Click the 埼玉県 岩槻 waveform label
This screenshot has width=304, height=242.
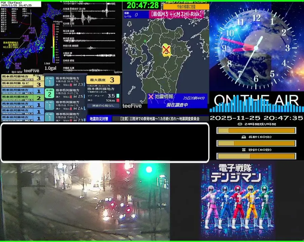pyautogui.click(x=68, y=31)
